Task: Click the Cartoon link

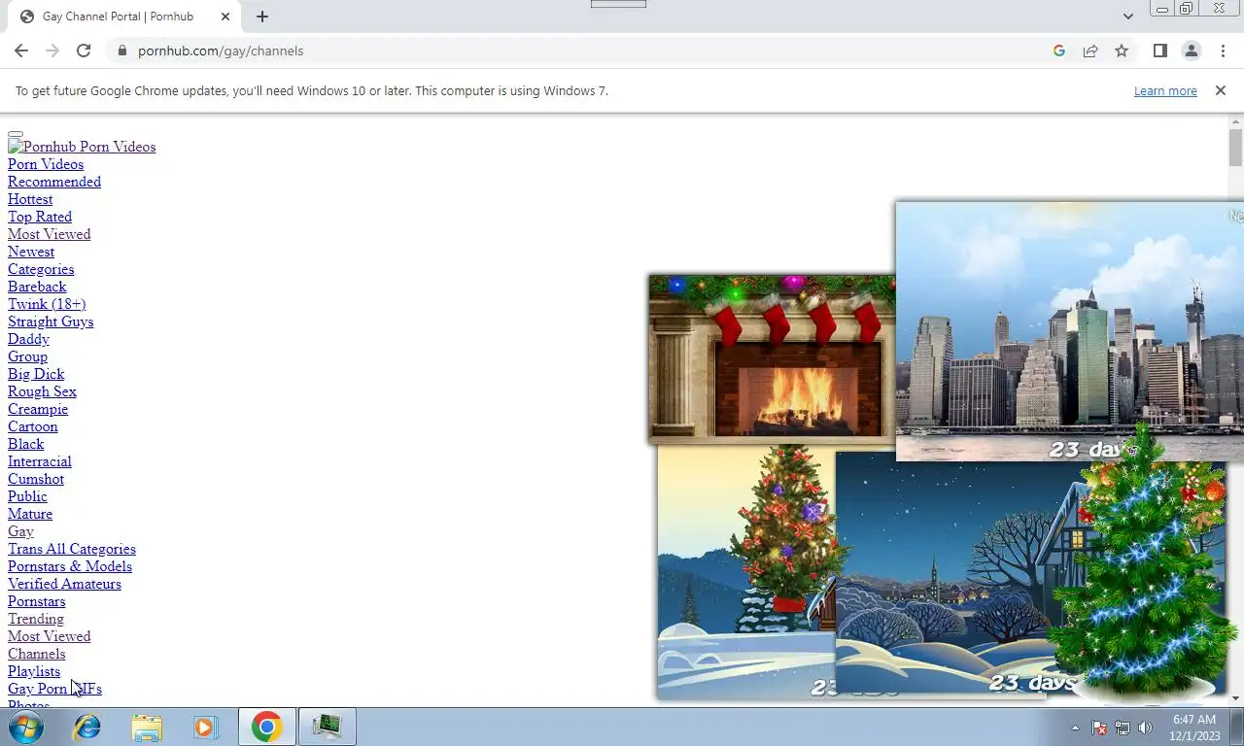Action: pos(33,426)
